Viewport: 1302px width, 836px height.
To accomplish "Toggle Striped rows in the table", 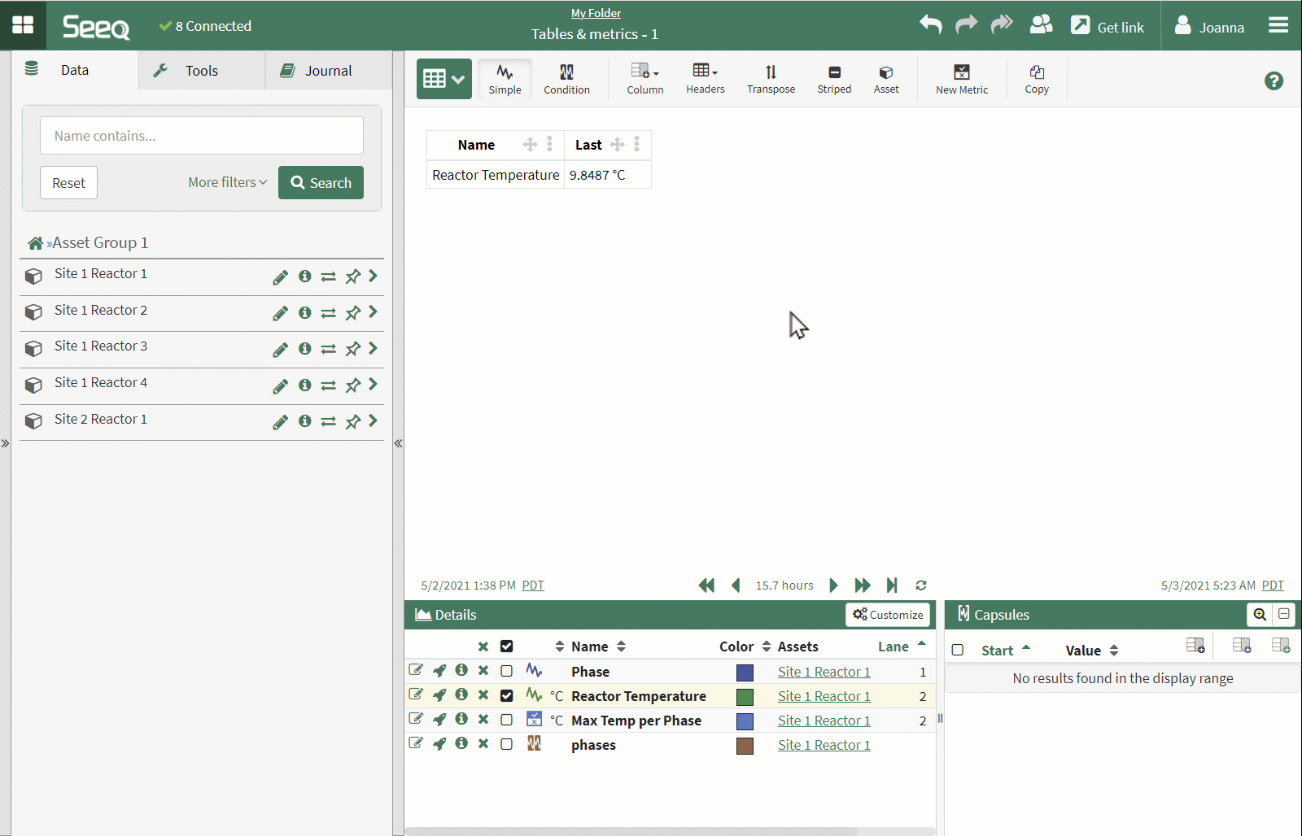I will pyautogui.click(x=834, y=79).
